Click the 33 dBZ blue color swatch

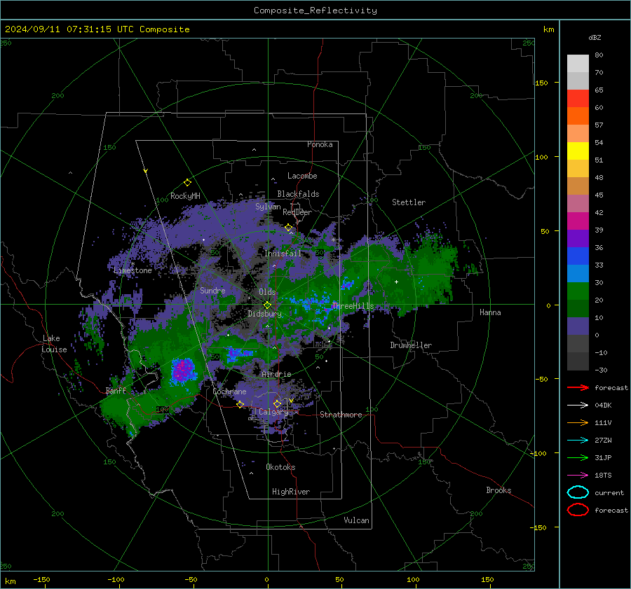tap(578, 256)
